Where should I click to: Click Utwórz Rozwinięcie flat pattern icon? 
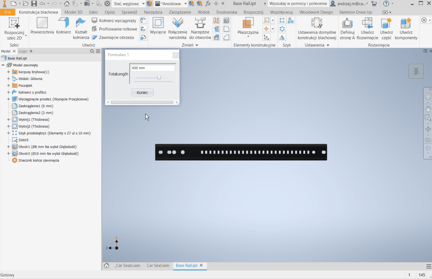[367, 29]
